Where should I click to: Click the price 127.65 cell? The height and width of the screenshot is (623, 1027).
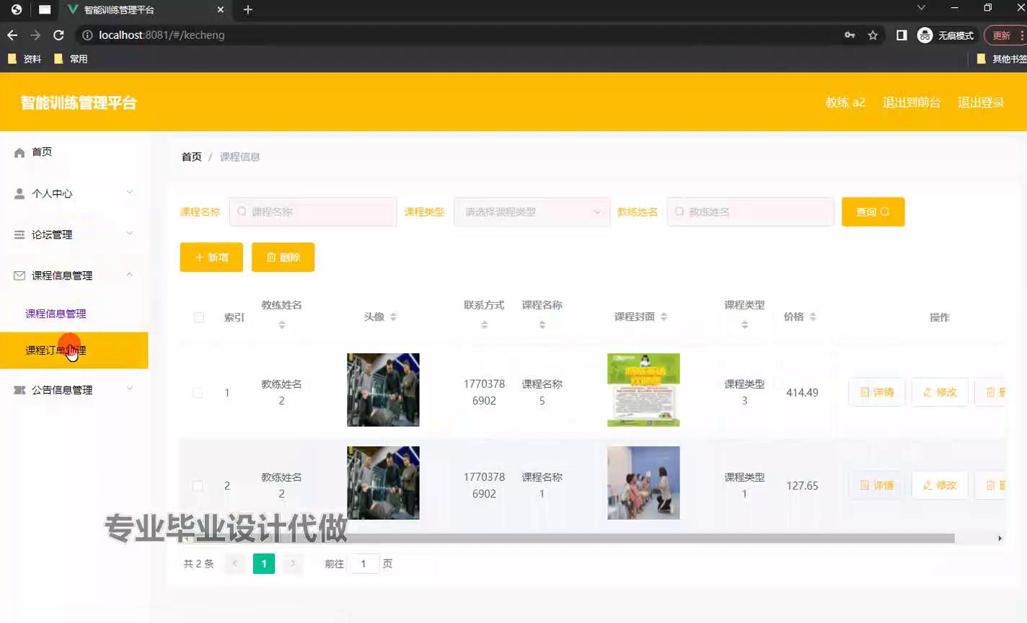pos(802,486)
